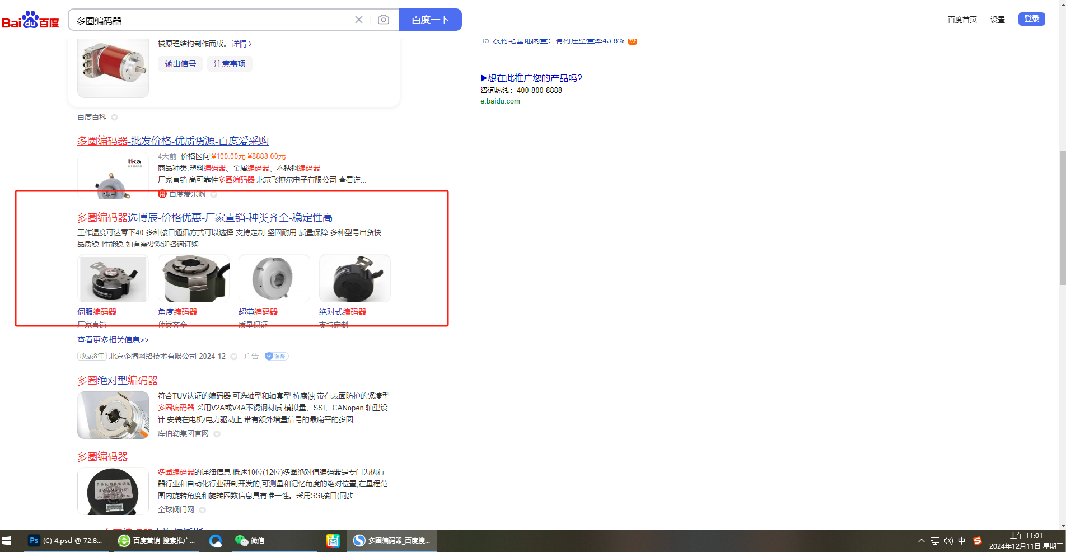Screen dimensions: 1066x552
Task: Click the page's vertical scrollbar thumb
Action: click(x=1062, y=218)
